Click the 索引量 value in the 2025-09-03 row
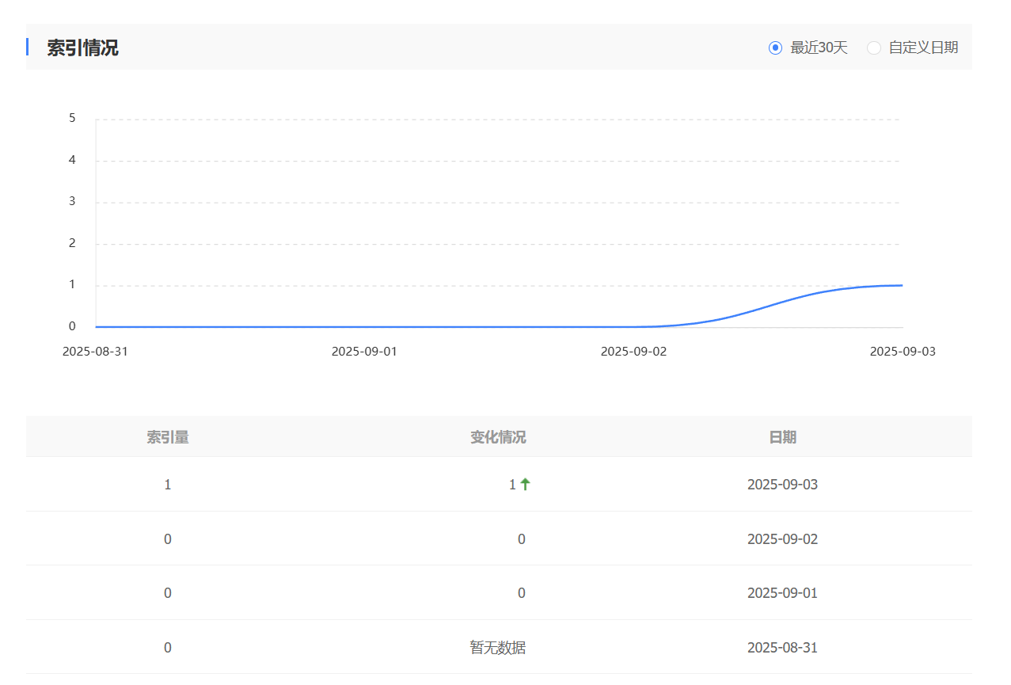 [x=167, y=485]
